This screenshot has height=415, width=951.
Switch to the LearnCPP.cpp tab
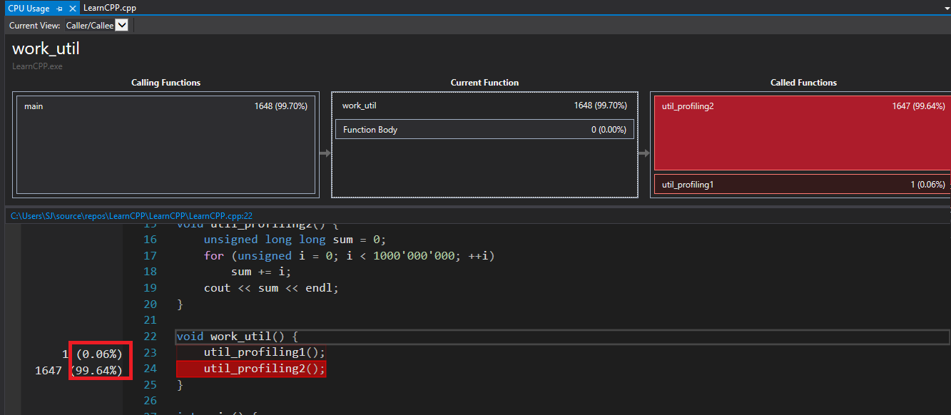click(109, 9)
